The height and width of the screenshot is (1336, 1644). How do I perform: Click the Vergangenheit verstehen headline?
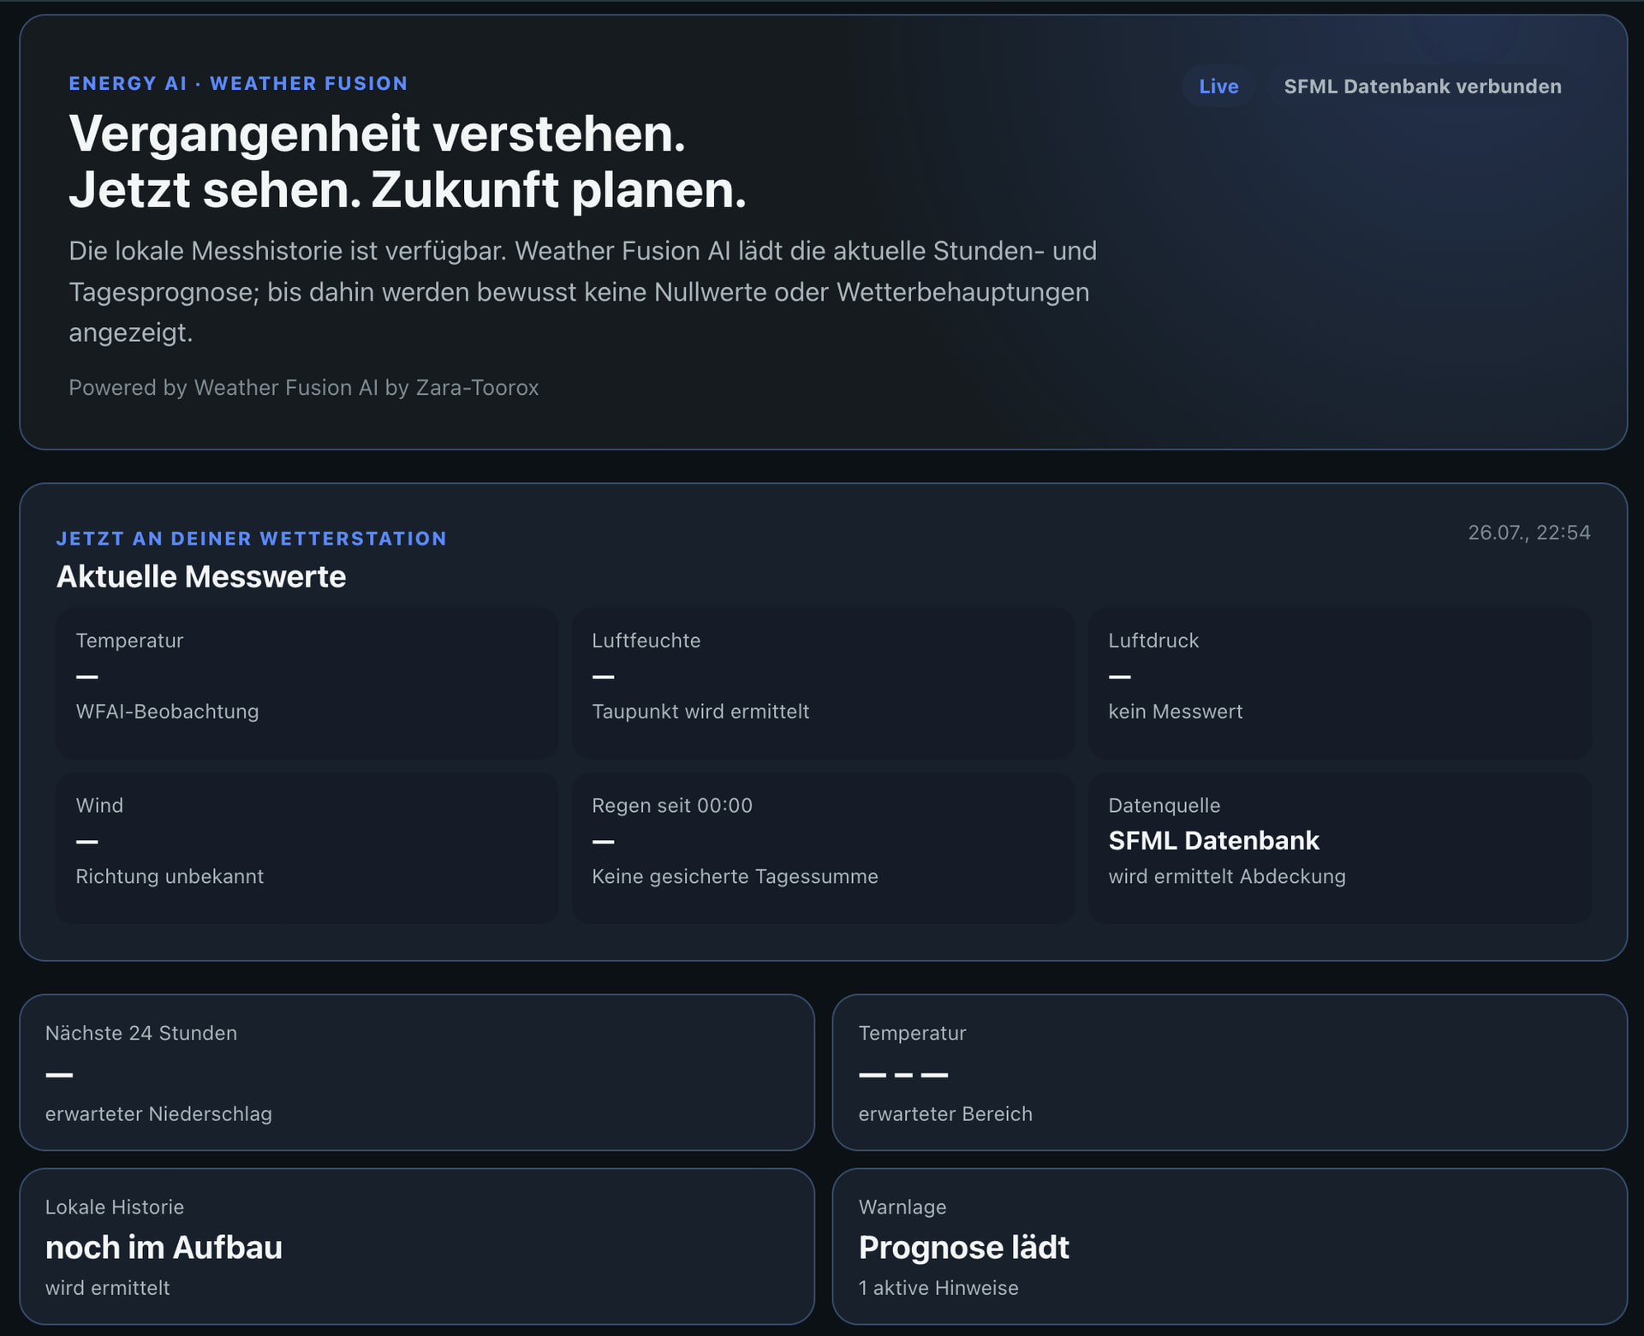[x=408, y=161]
